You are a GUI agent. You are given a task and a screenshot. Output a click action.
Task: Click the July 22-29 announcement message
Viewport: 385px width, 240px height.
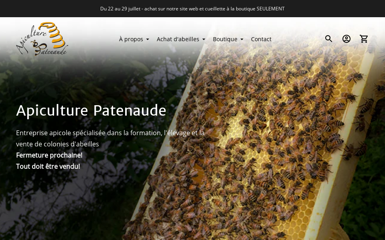tap(192, 8)
